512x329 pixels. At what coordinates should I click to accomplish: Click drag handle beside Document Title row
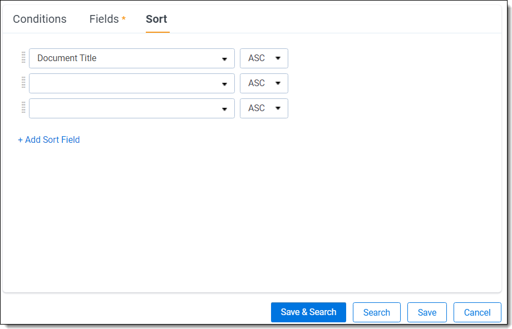pyautogui.click(x=23, y=58)
